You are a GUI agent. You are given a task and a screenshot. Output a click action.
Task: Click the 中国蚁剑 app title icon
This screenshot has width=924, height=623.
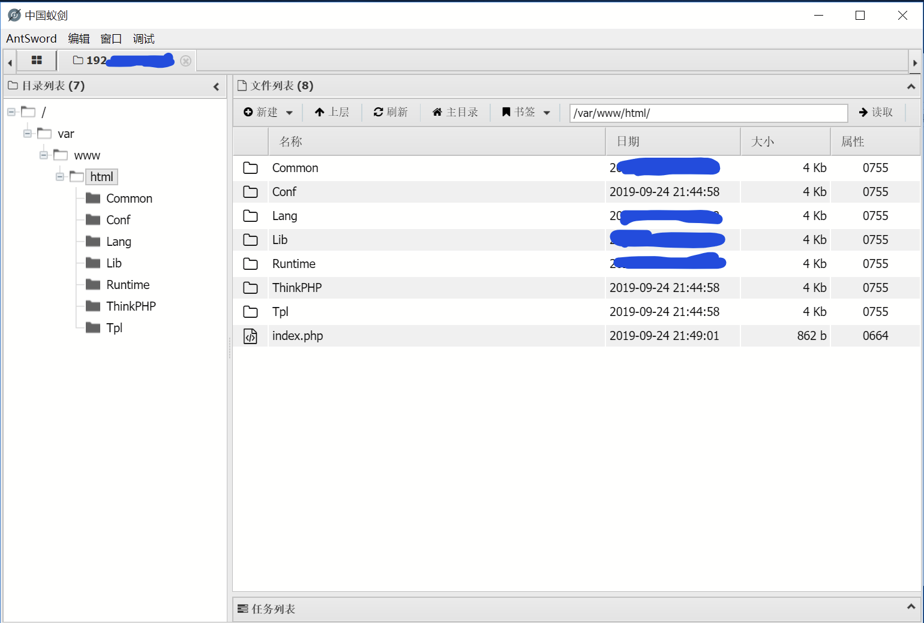[14, 15]
